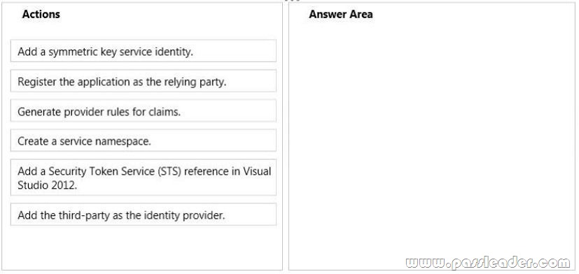Click empty space below the last action

[144, 247]
